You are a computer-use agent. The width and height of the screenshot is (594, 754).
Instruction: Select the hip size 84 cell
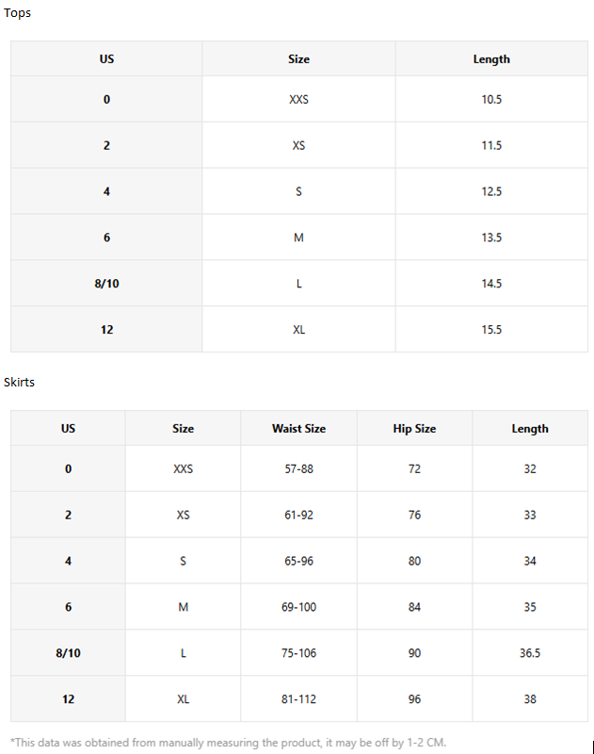click(x=414, y=607)
